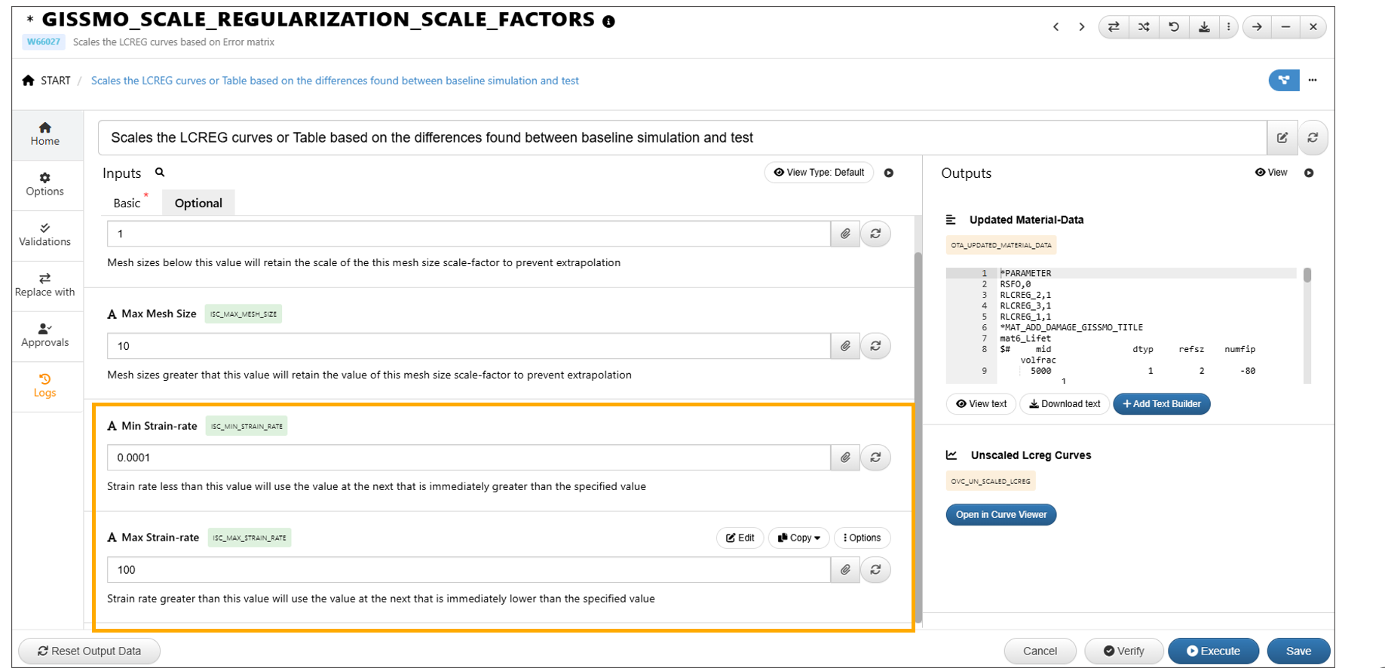Toggle View Type: Default selector
The height and width of the screenshot is (668, 1385).
pyautogui.click(x=819, y=173)
